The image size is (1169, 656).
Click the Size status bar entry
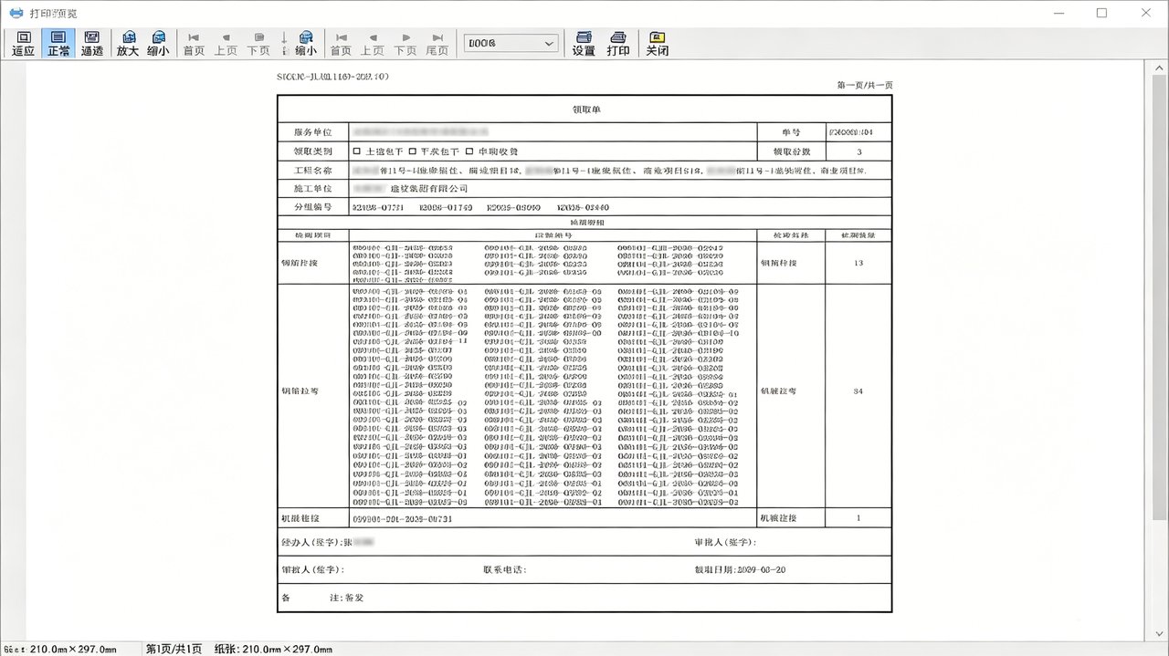(x=59, y=649)
